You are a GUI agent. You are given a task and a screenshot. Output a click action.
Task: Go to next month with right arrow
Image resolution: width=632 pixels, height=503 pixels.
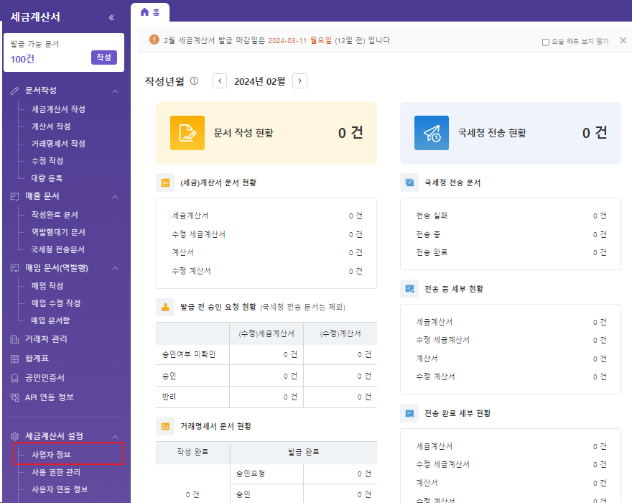tap(300, 80)
